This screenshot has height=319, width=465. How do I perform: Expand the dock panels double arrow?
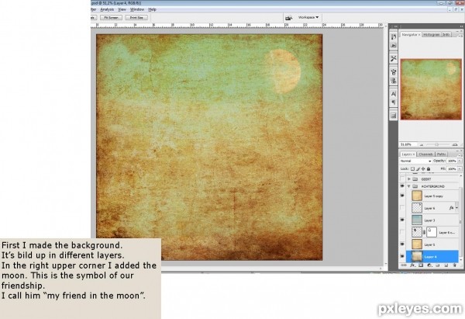[395, 26]
